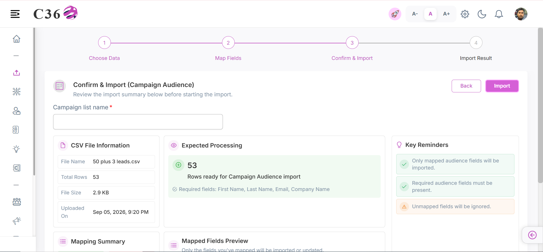Click the 'Sep 05, 2026, 9:20 PM' value

[x=120, y=212]
